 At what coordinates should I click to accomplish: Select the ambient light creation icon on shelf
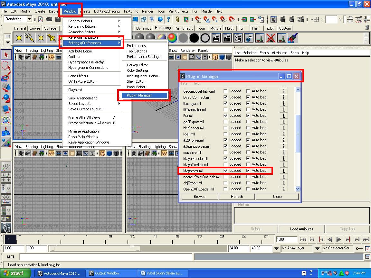(19, 38)
